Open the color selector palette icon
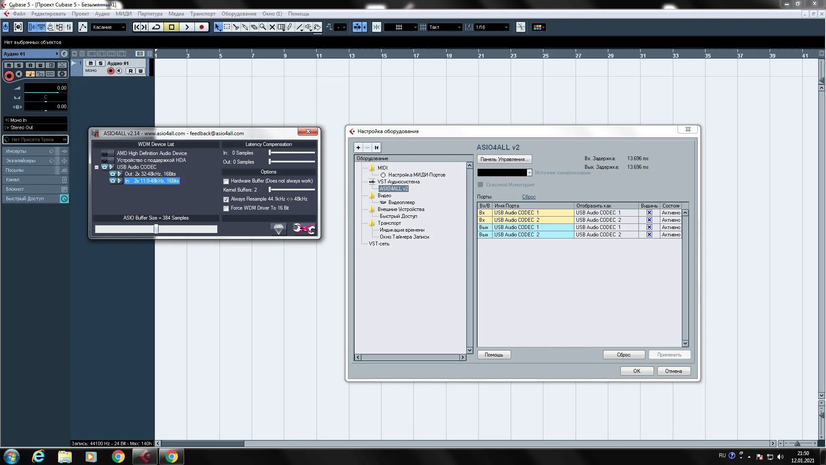826x465 pixels. tap(539, 27)
